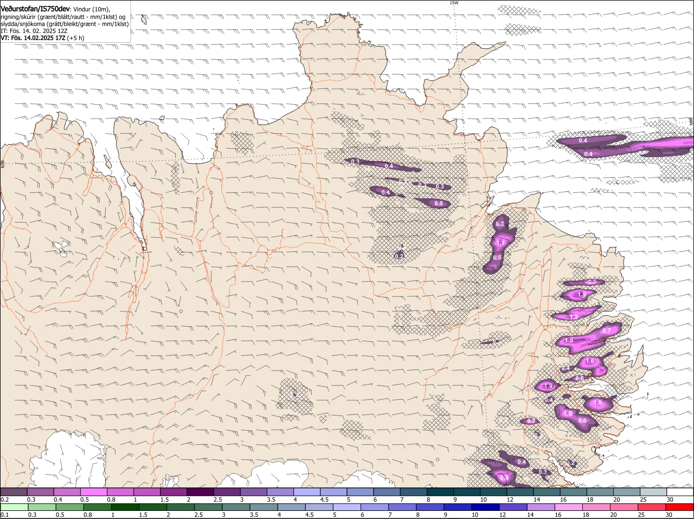This screenshot has height=519, width=694.
Task: Click the white snow legend swatch above 30
Action: 680,492
